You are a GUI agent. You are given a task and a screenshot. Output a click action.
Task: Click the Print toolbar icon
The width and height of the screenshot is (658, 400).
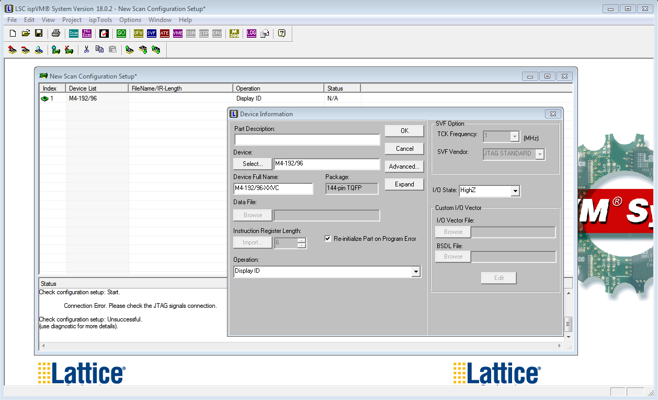tap(56, 34)
